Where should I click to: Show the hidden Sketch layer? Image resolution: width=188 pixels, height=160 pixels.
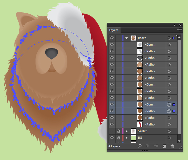tap(112, 131)
